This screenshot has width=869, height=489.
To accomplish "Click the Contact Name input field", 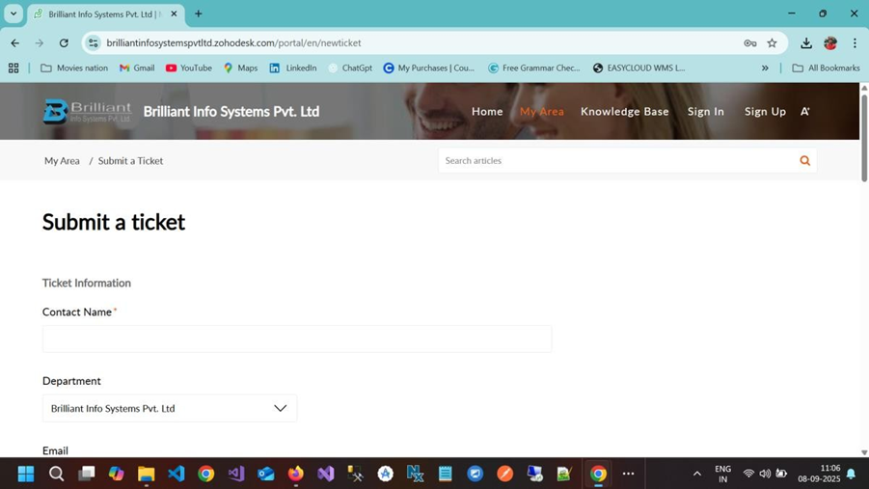I will coord(297,340).
